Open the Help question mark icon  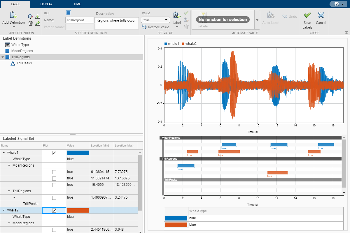[x=337, y=4]
